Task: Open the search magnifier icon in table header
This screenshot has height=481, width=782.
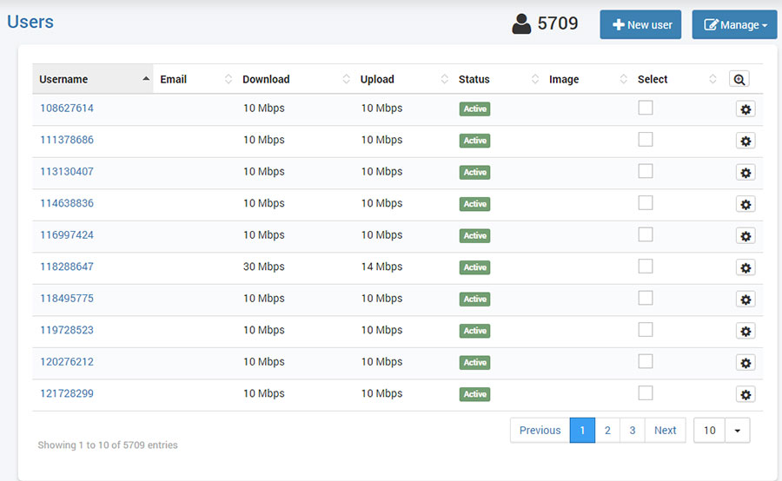Action: 739,79
